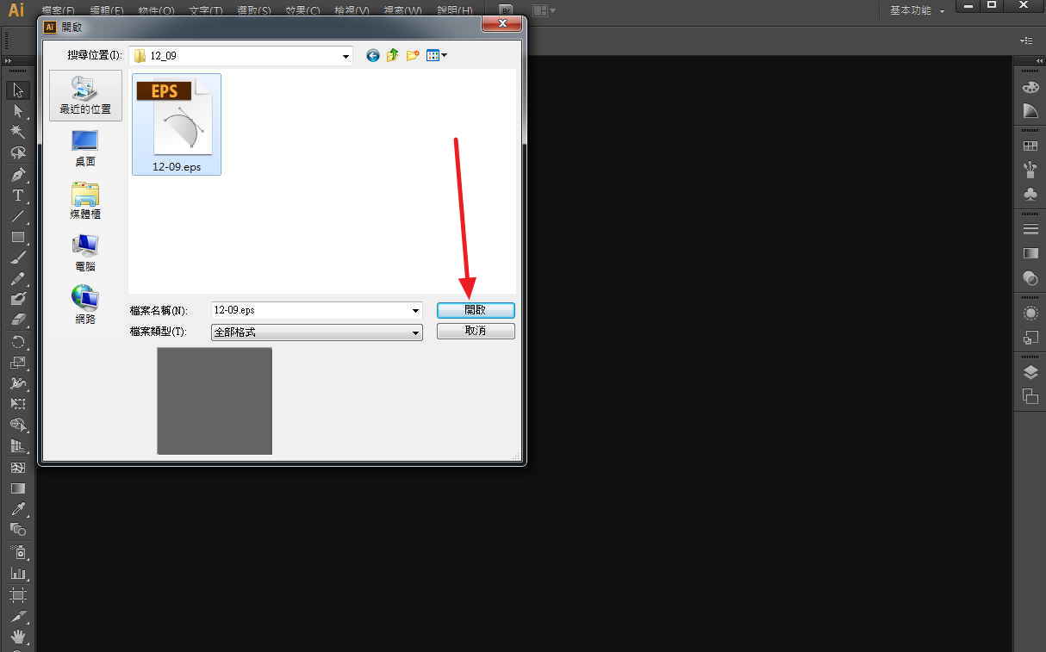This screenshot has height=652, width=1046.
Task: Select the Column Graph tool
Action: click(x=17, y=573)
